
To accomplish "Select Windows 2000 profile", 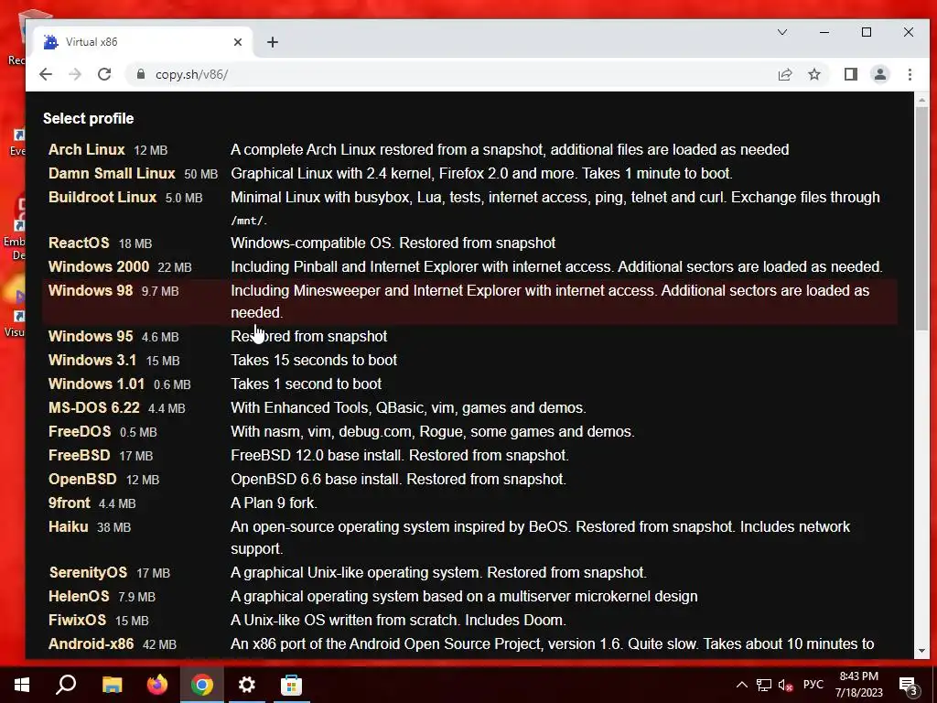I will [x=99, y=266].
